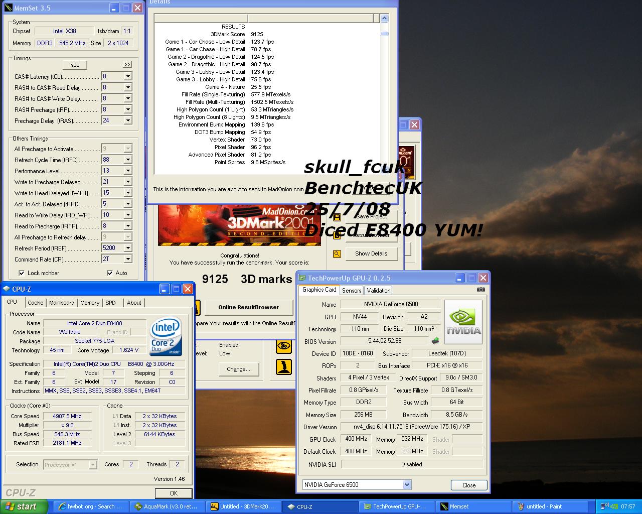The width and height of the screenshot is (642, 514).
Task: Click the NVIDIA logo in GPU-Z
Action: coord(463,322)
